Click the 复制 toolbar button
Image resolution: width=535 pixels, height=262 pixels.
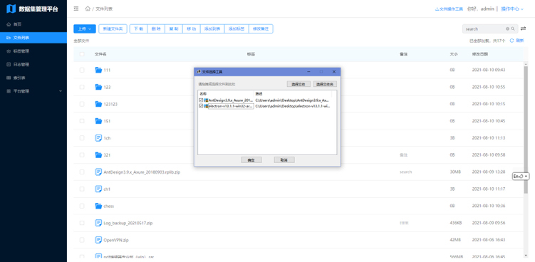[174, 29]
